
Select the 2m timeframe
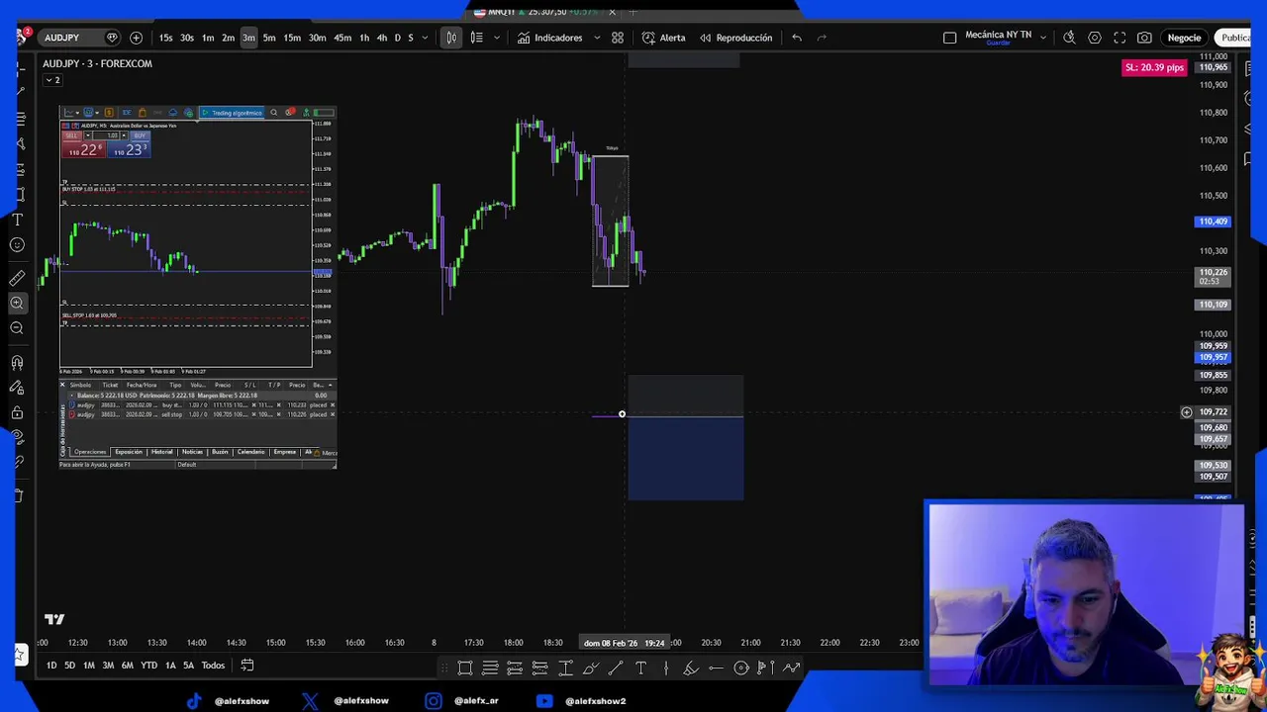[x=228, y=38]
